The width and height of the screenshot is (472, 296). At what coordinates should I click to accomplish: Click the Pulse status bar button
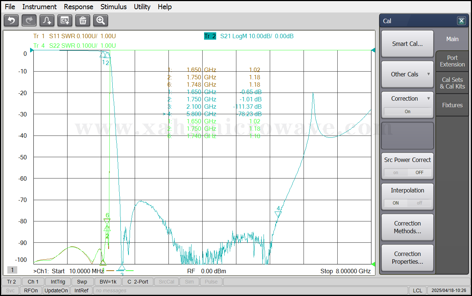point(211,282)
